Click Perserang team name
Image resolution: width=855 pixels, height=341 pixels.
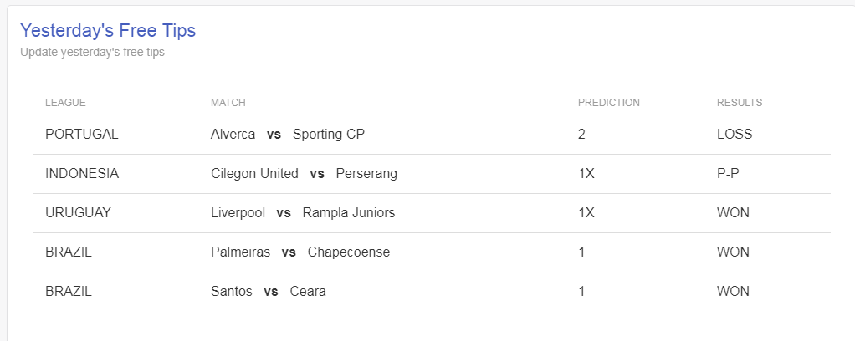tap(366, 173)
